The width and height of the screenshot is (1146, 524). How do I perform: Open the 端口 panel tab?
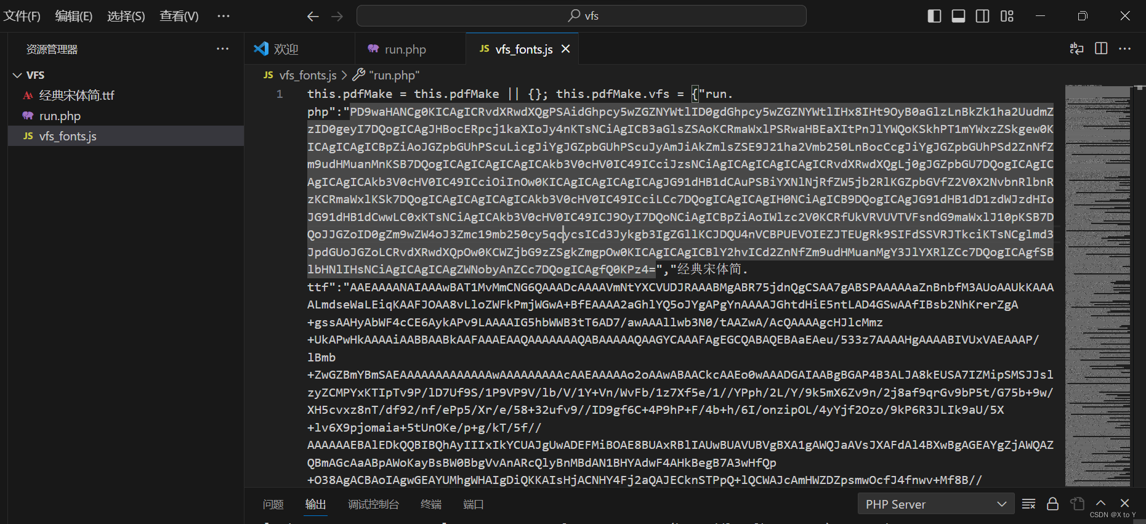point(474,504)
